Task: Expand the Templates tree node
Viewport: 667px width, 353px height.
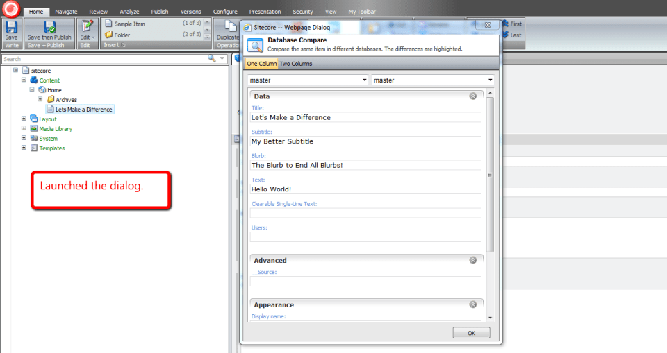Action: click(24, 148)
